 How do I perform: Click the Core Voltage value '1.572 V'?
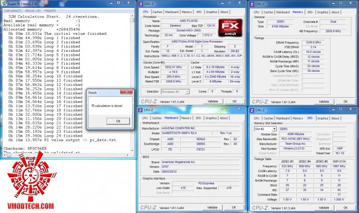click(207, 35)
